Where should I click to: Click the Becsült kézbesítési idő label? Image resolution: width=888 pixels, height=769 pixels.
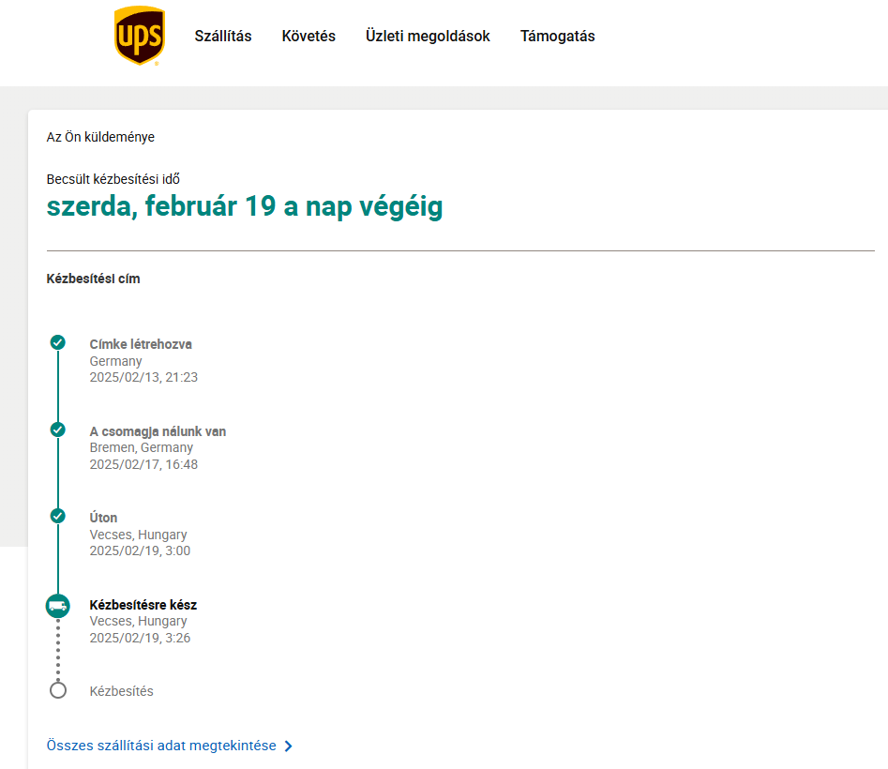tap(113, 179)
